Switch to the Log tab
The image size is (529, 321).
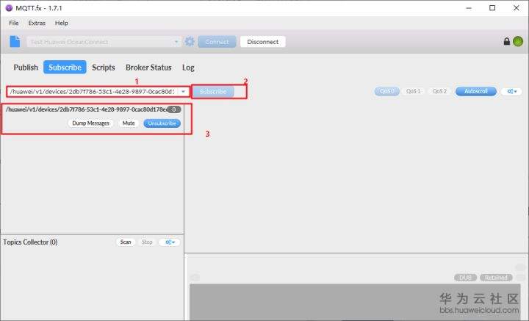coord(188,67)
